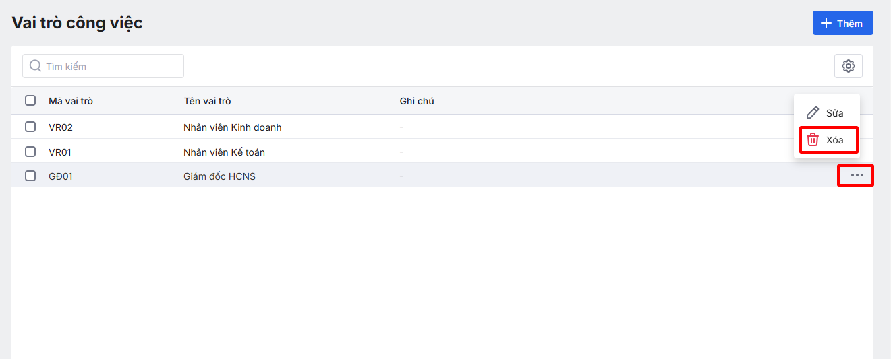Click the Mã vai trò column header
891x359 pixels.
pyautogui.click(x=71, y=101)
